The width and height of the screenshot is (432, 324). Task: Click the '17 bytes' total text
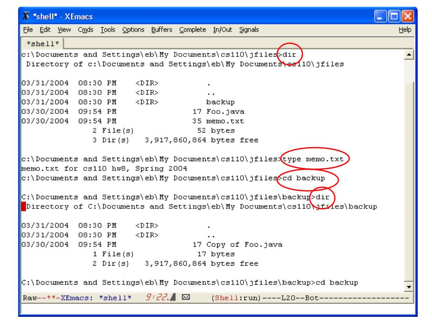[x=216, y=254]
